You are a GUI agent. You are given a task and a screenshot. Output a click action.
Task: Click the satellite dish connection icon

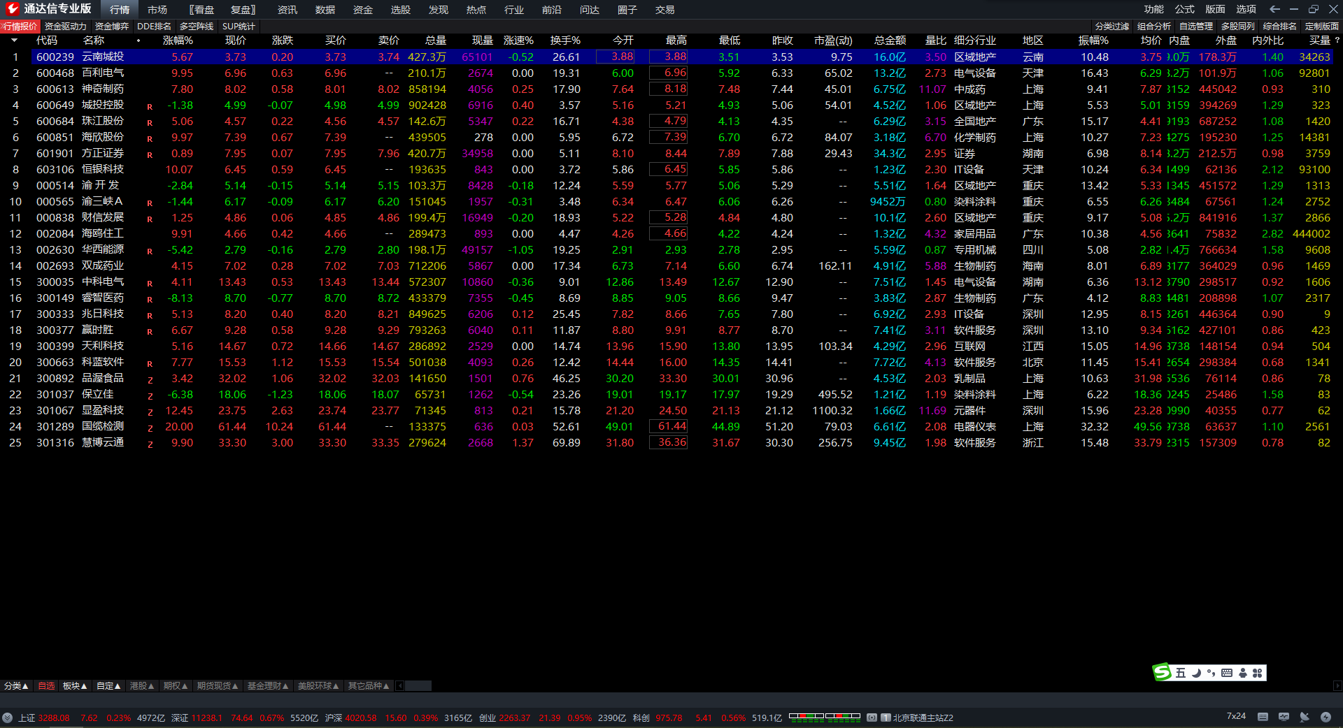[1305, 717]
